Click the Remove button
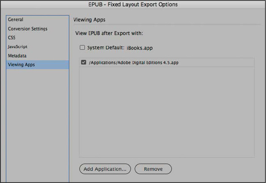This screenshot has width=266, height=183. point(153,169)
